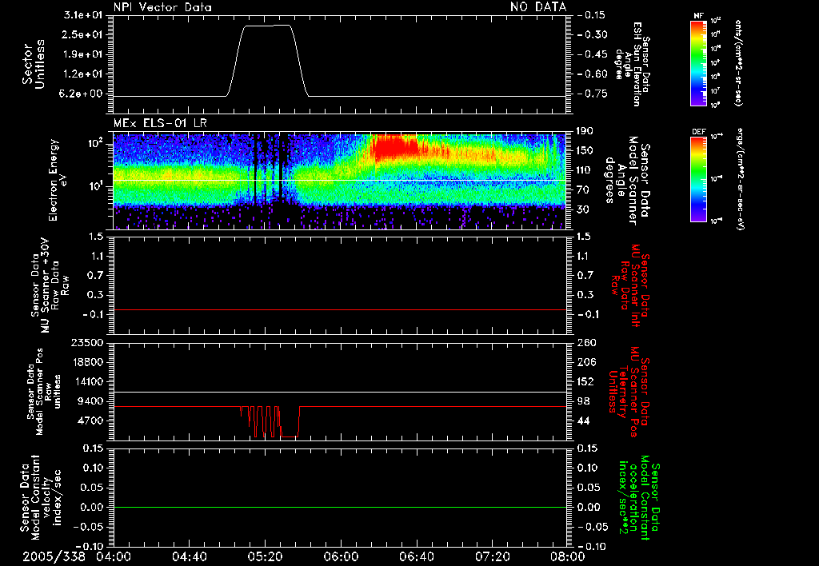Click the 06:00 time tick label
Screen dimensions: 819x566
pyautogui.click(x=341, y=556)
